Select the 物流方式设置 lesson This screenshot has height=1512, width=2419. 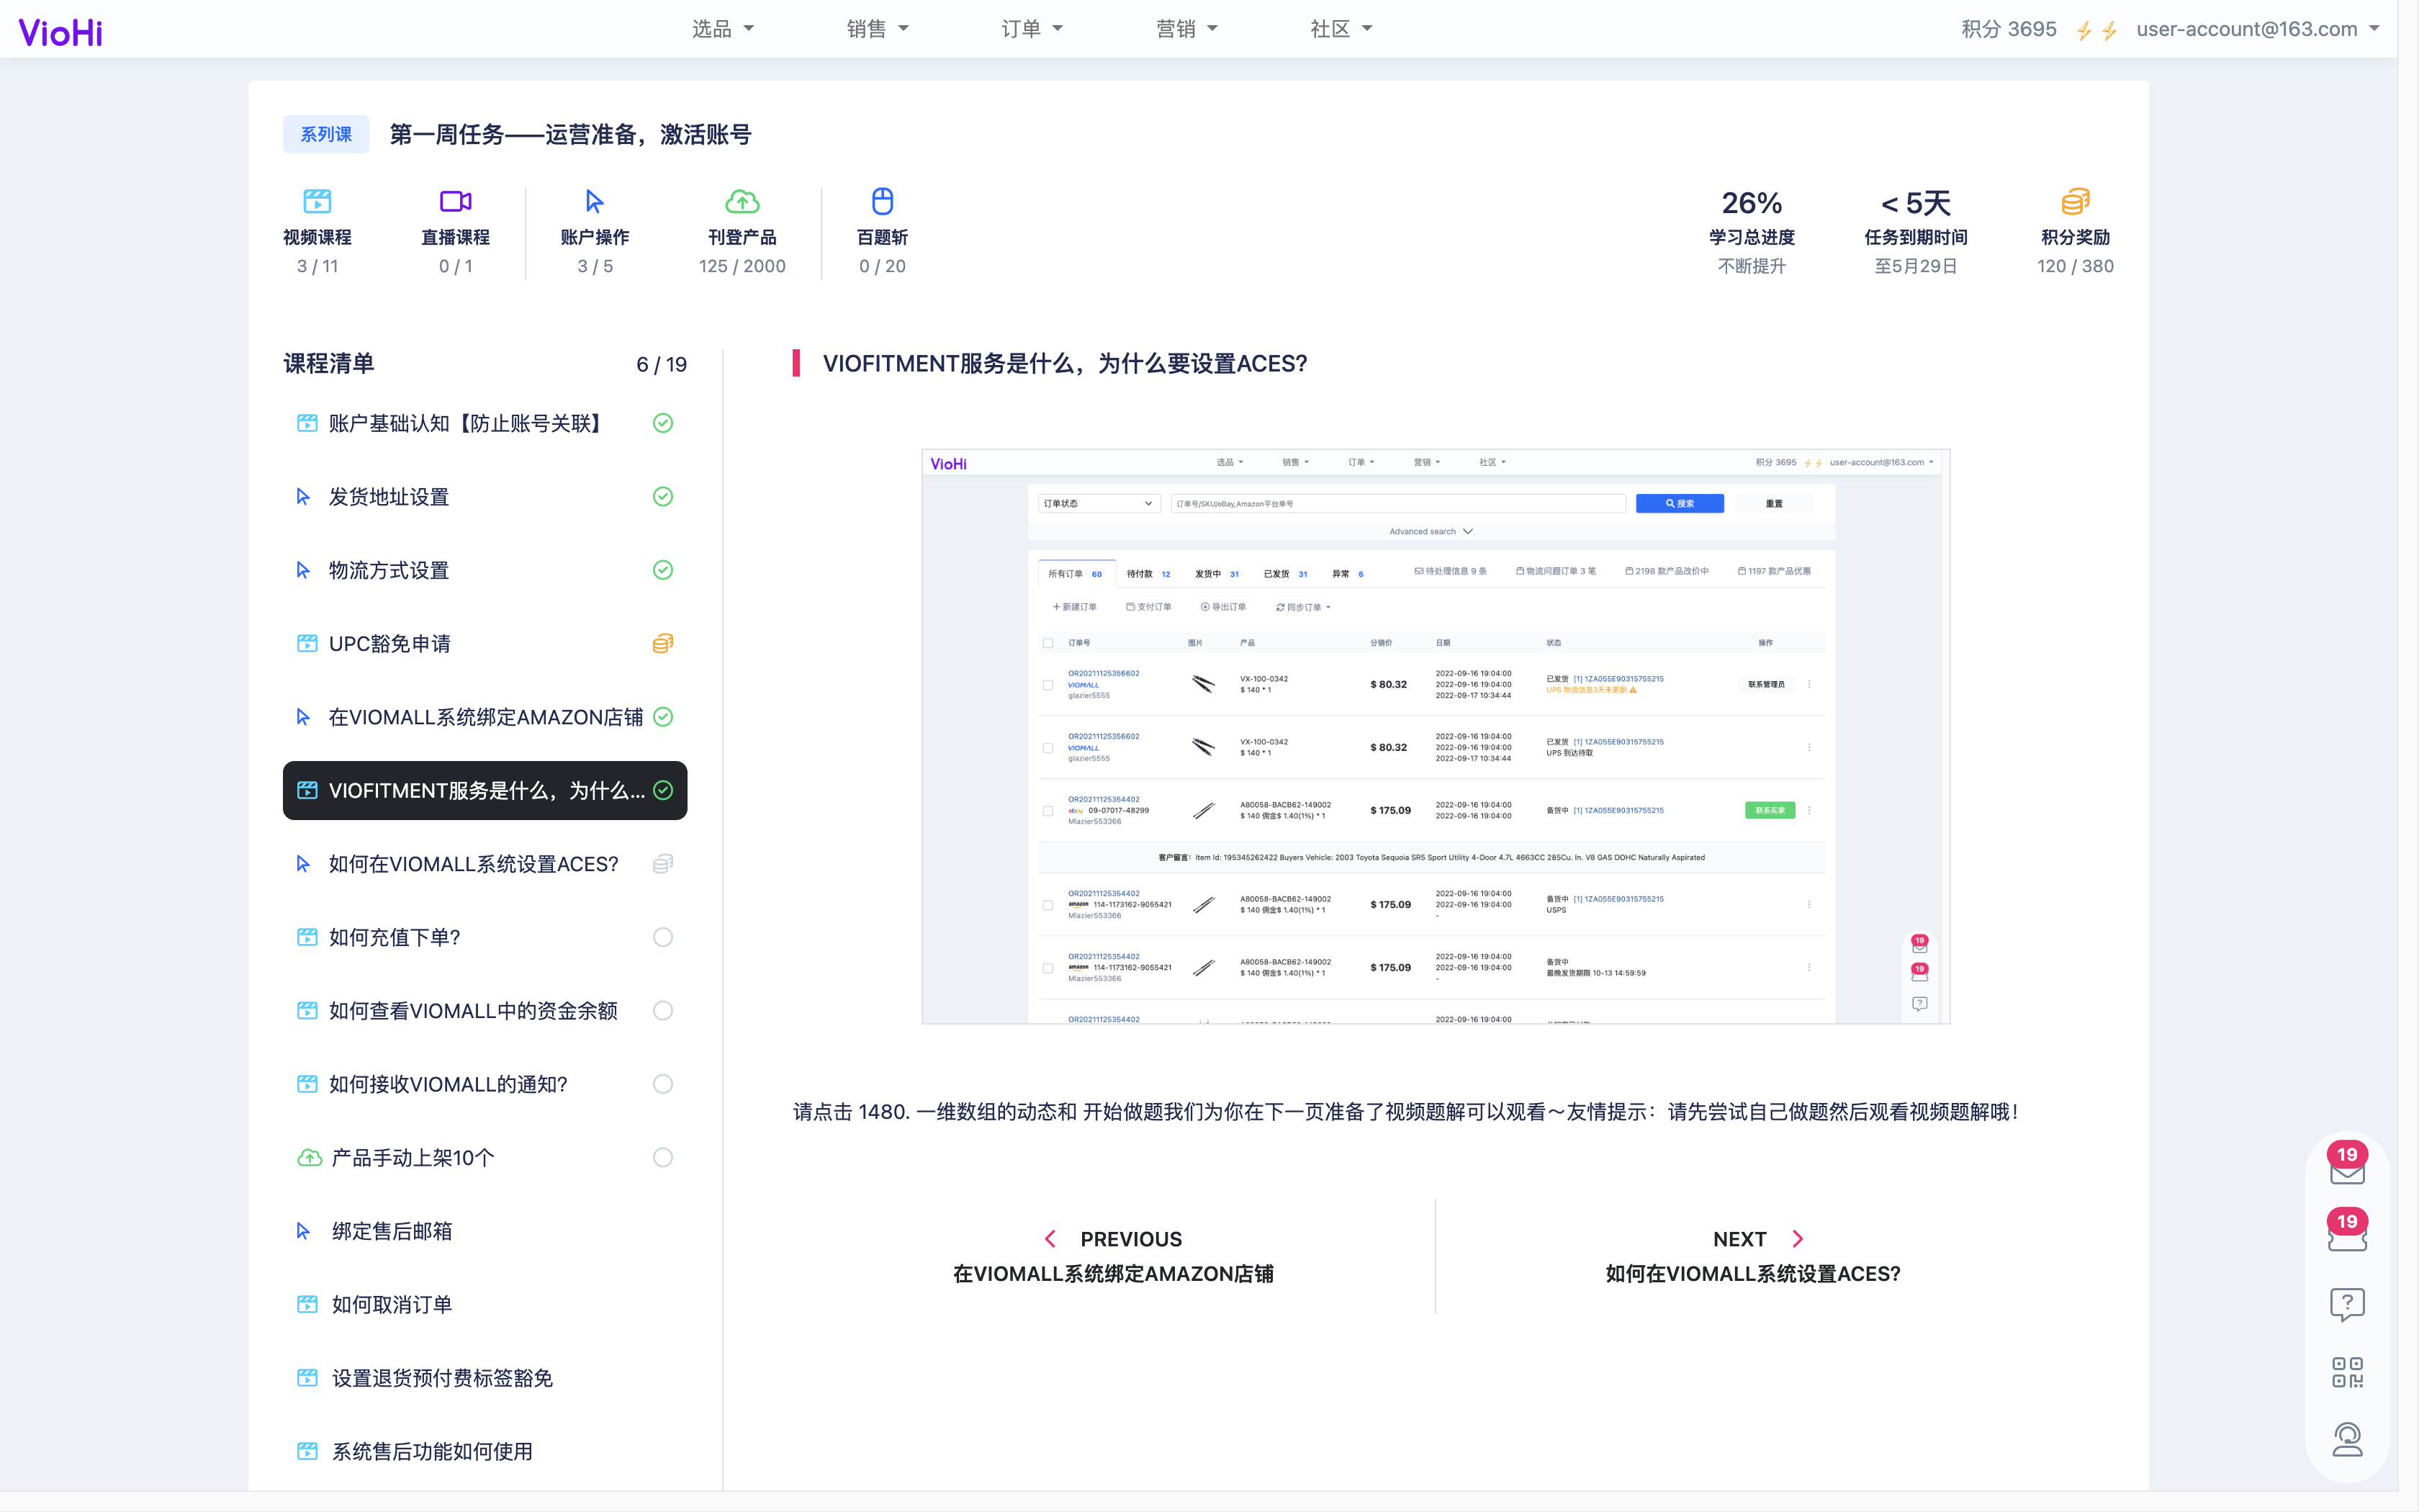[x=485, y=570]
